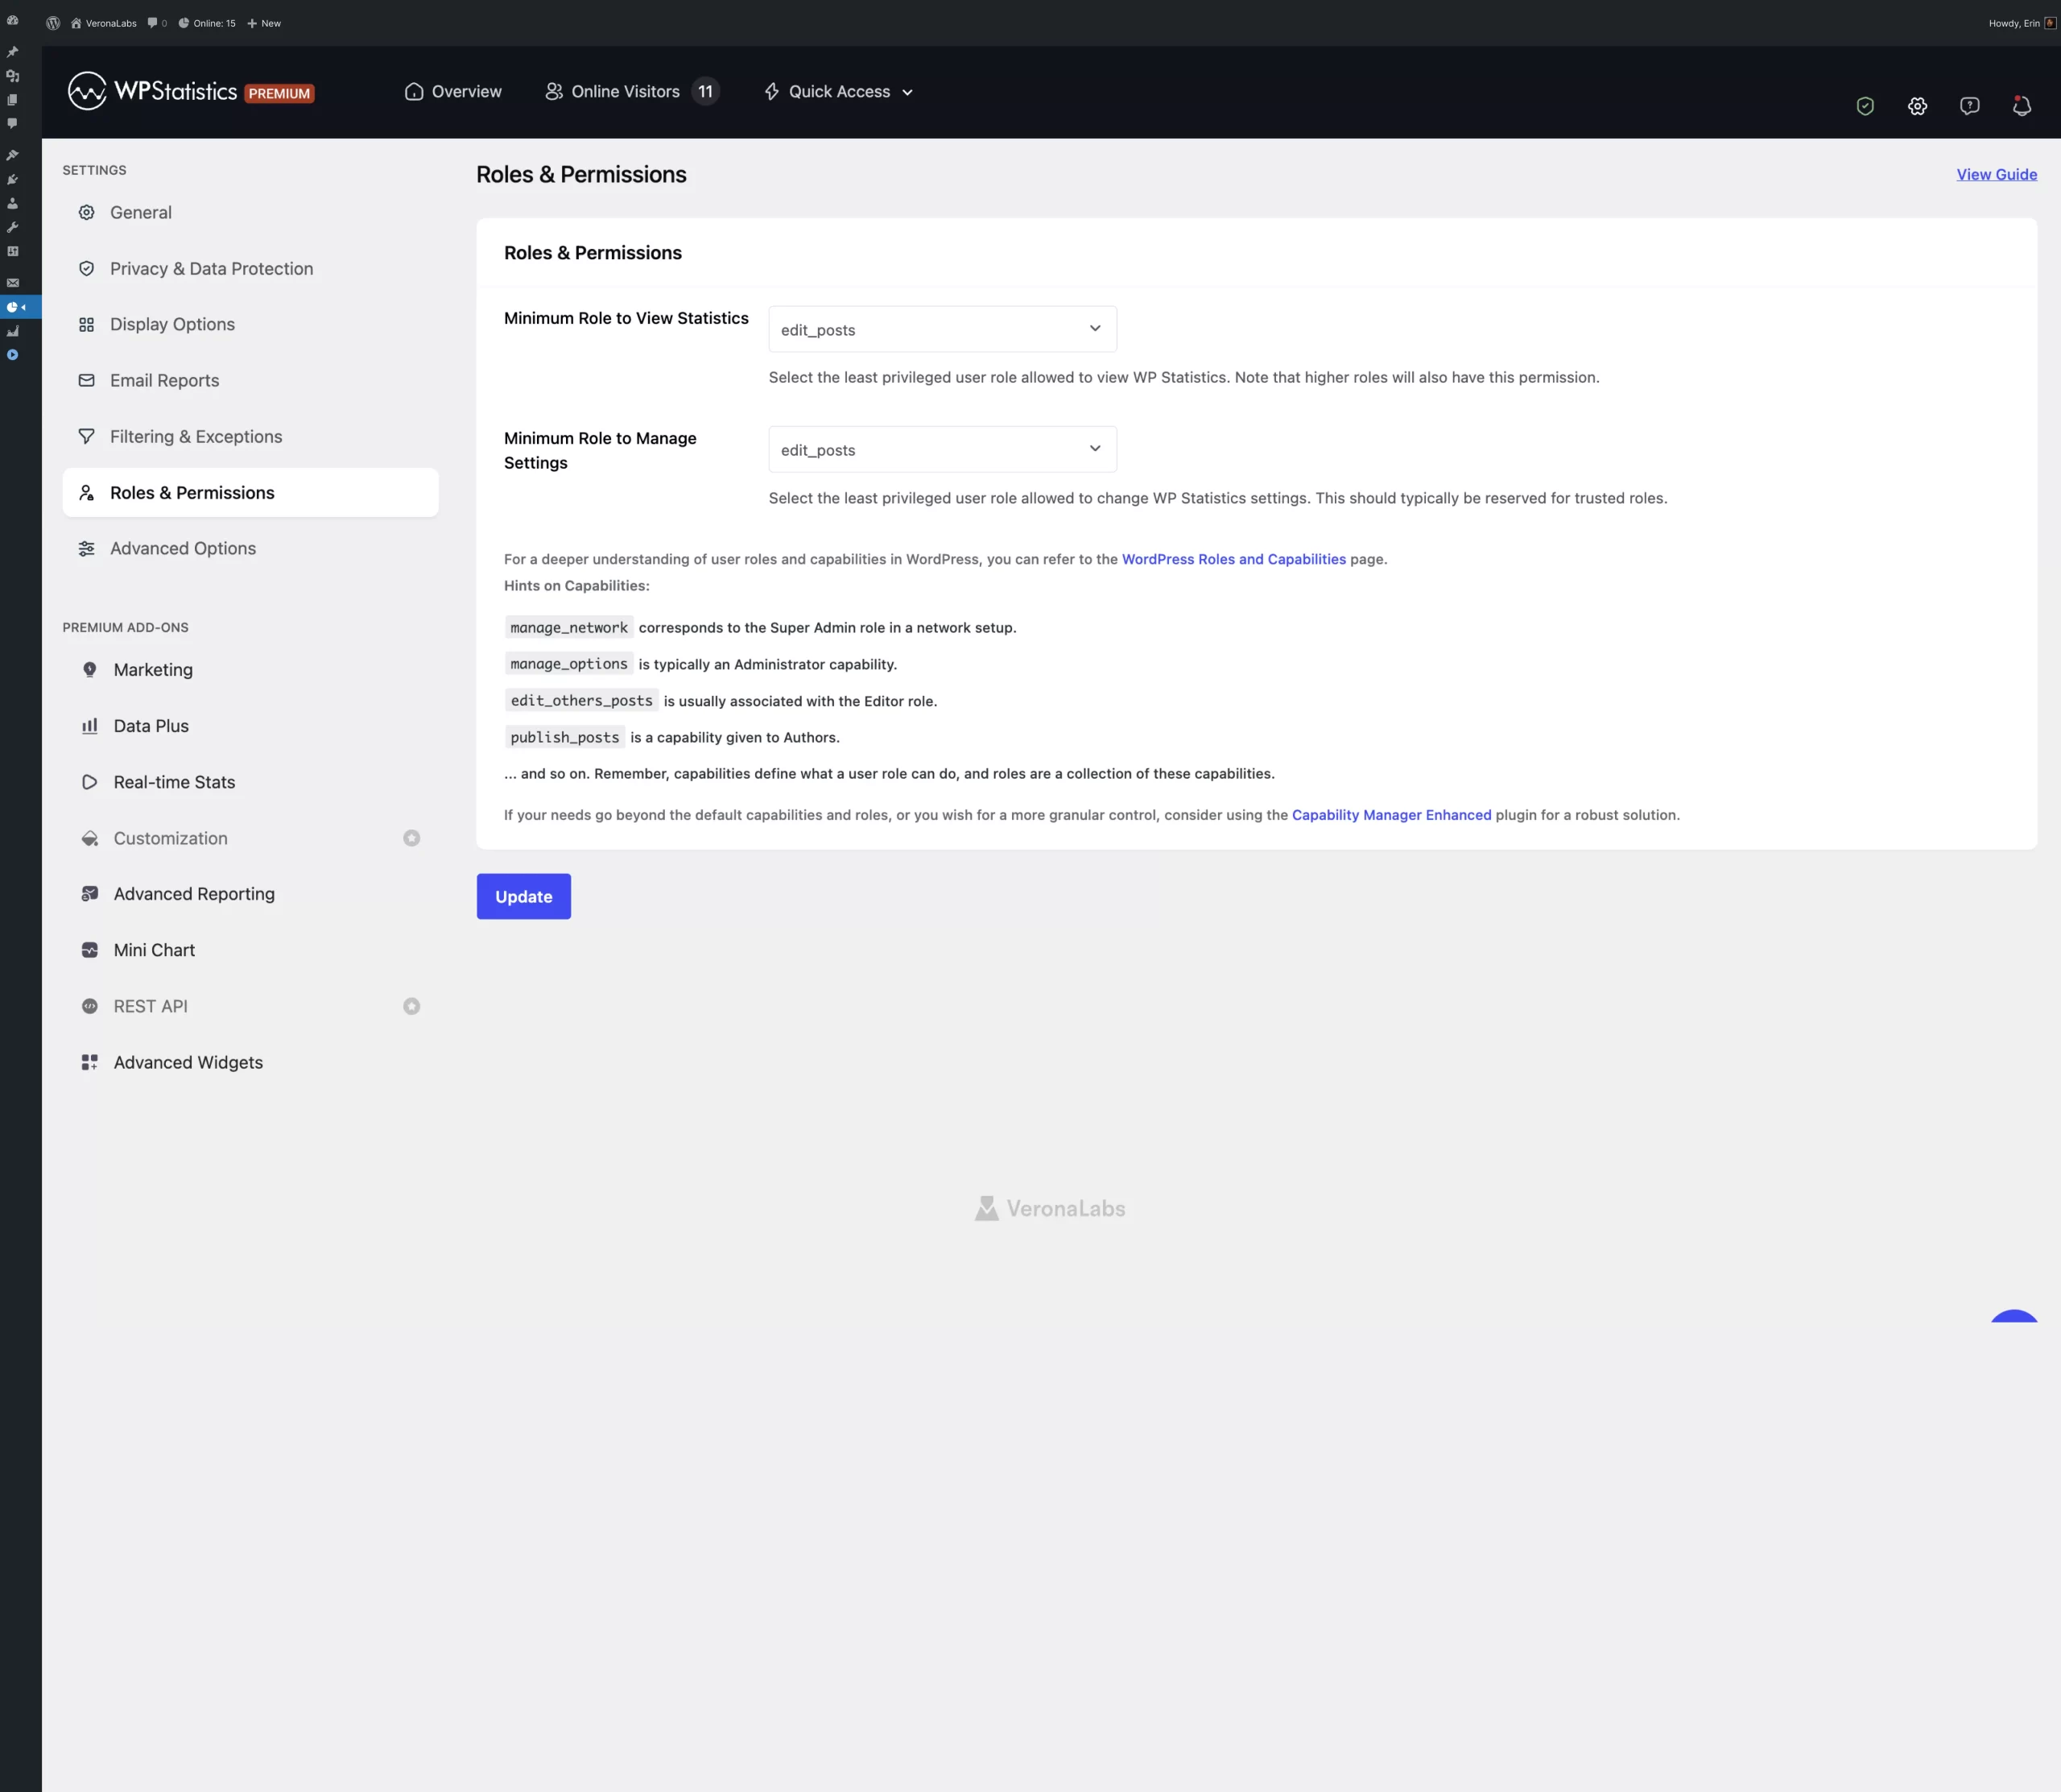
Task: Open Posts via the pushpin icon
Action: (x=12, y=52)
